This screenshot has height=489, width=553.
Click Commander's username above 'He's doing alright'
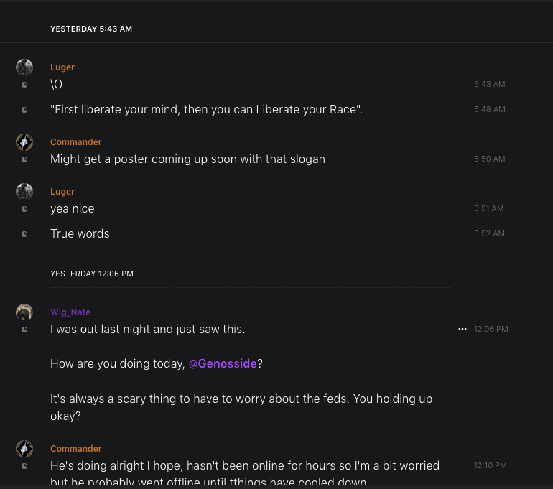point(76,449)
